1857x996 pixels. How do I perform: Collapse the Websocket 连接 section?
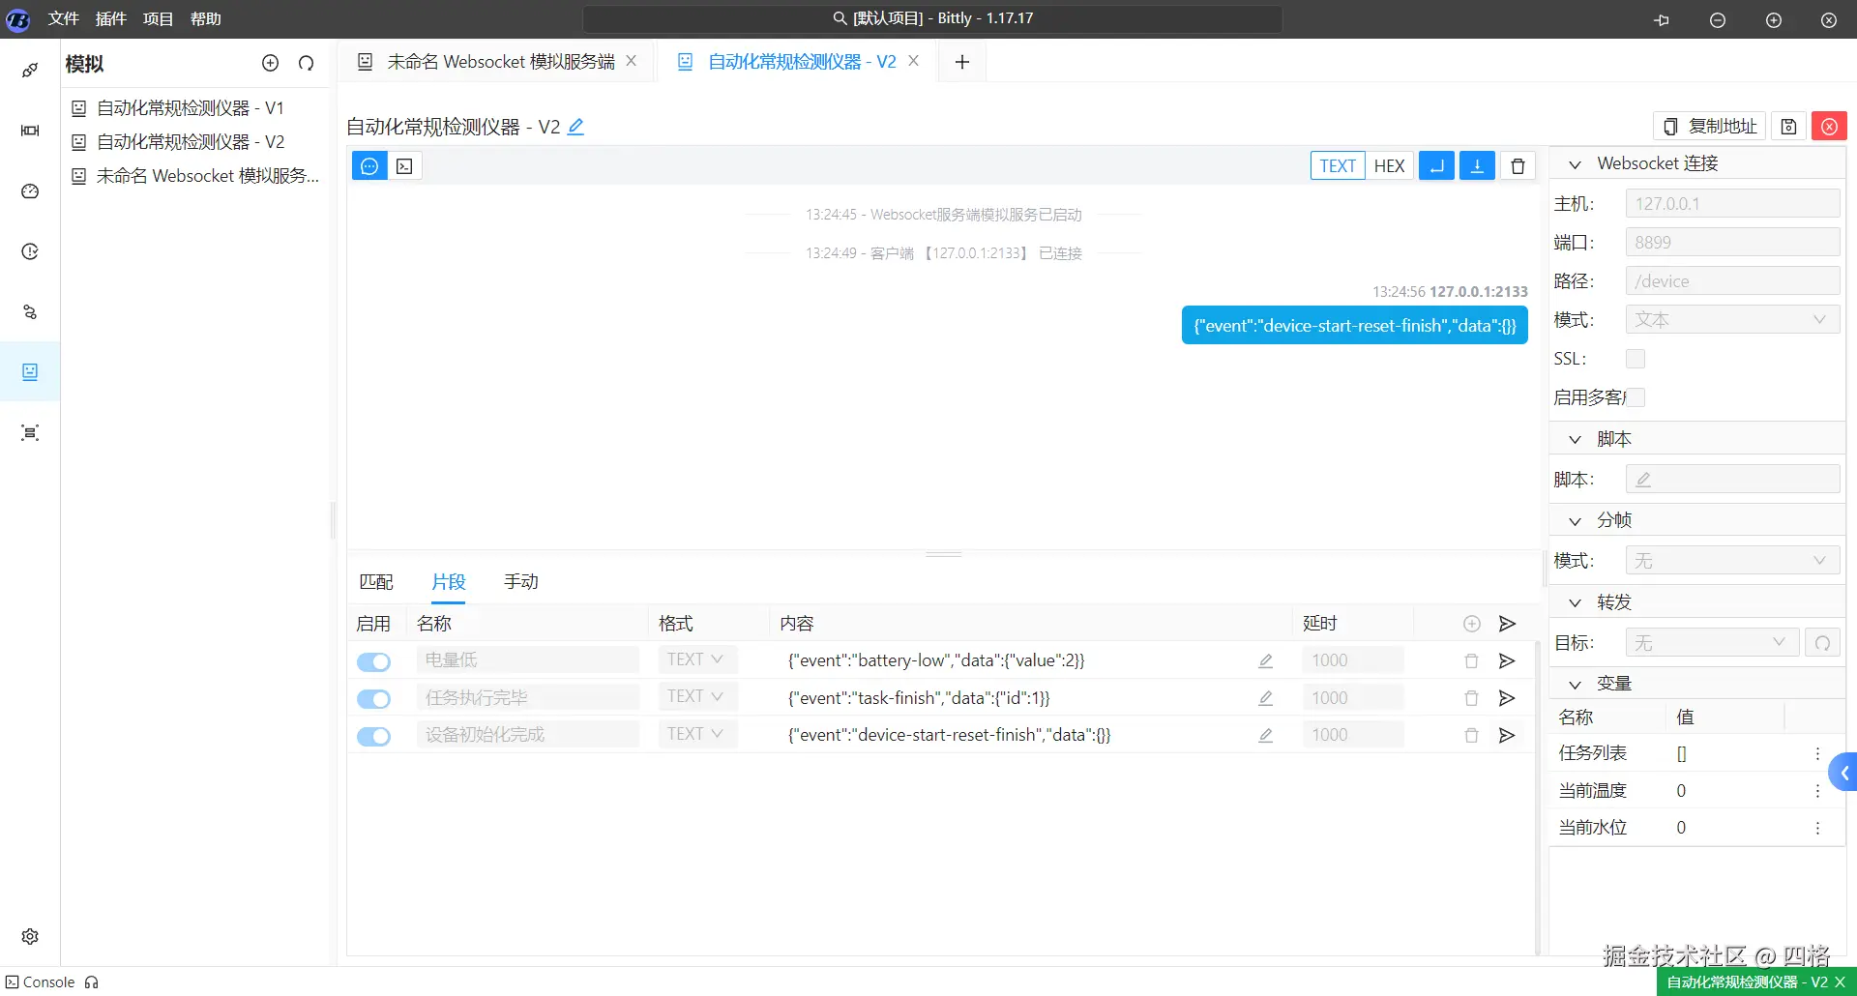click(x=1575, y=164)
